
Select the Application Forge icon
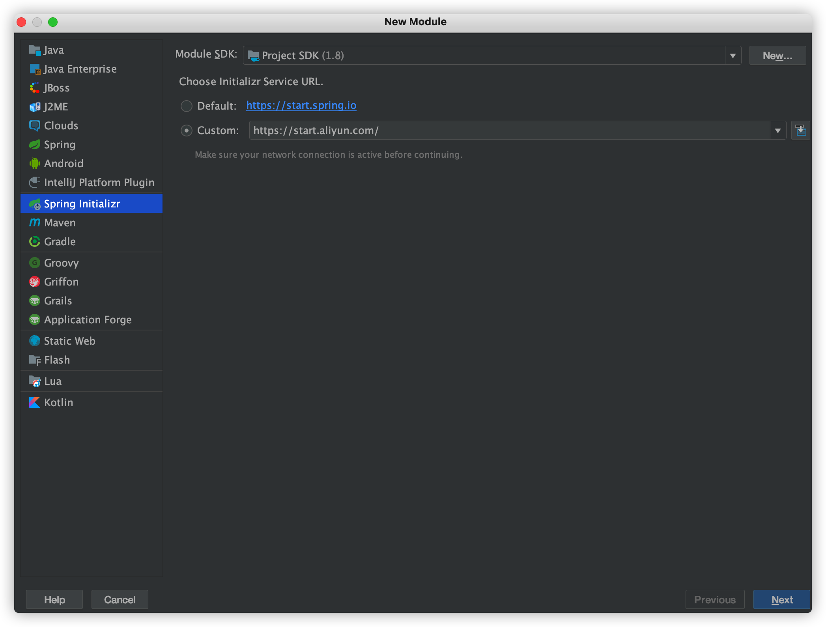coord(35,320)
